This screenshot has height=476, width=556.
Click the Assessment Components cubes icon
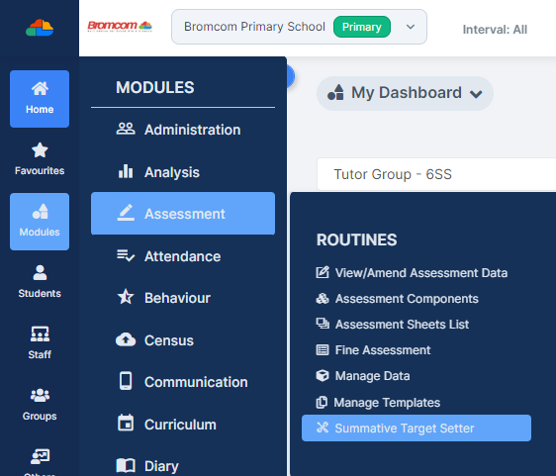[x=323, y=298]
